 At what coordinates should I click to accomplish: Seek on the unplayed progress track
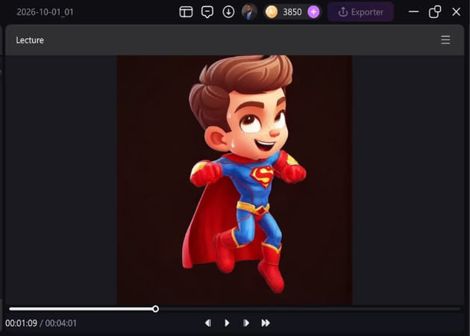[309, 308]
